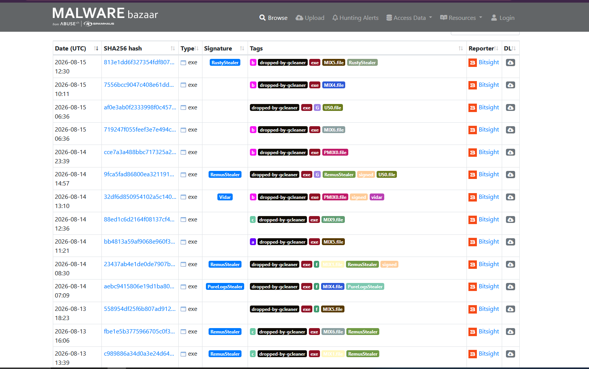
Task: Sort table by Date (UTC) column
Action: [x=77, y=48]
